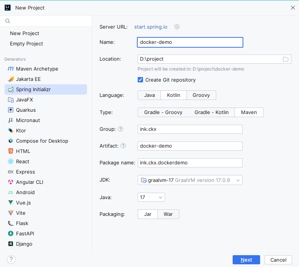Select the Vue.js generator label

[23, 203]
